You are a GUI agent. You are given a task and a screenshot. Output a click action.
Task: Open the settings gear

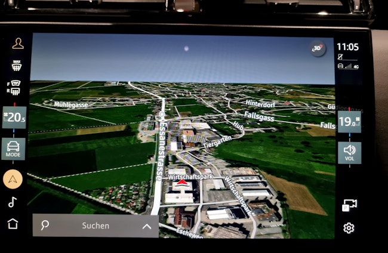point(349,228)
